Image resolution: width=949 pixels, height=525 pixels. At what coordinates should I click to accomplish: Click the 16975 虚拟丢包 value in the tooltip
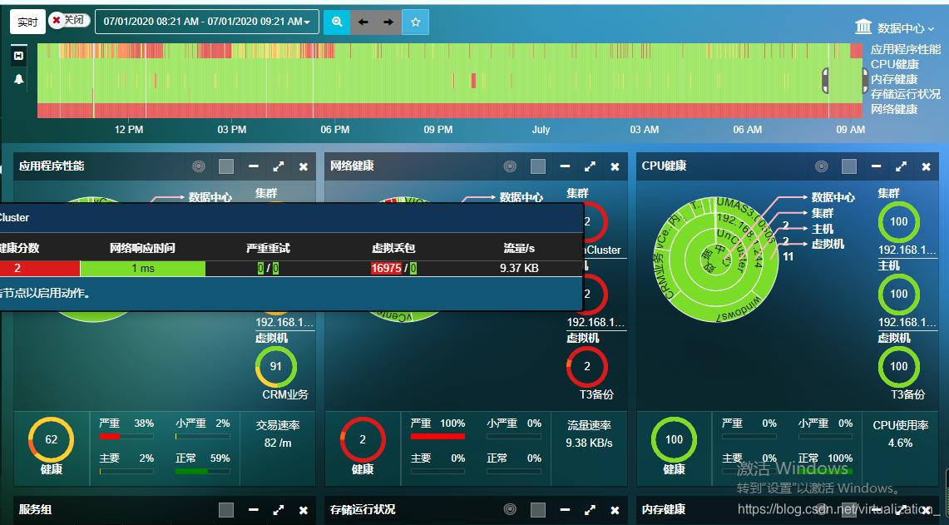pos(386,268)
